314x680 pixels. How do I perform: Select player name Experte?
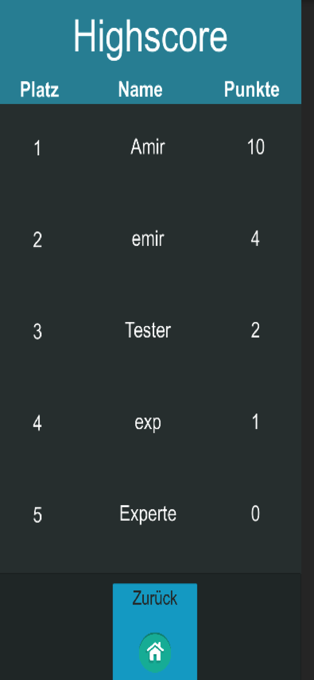click(x=148, y=514)
